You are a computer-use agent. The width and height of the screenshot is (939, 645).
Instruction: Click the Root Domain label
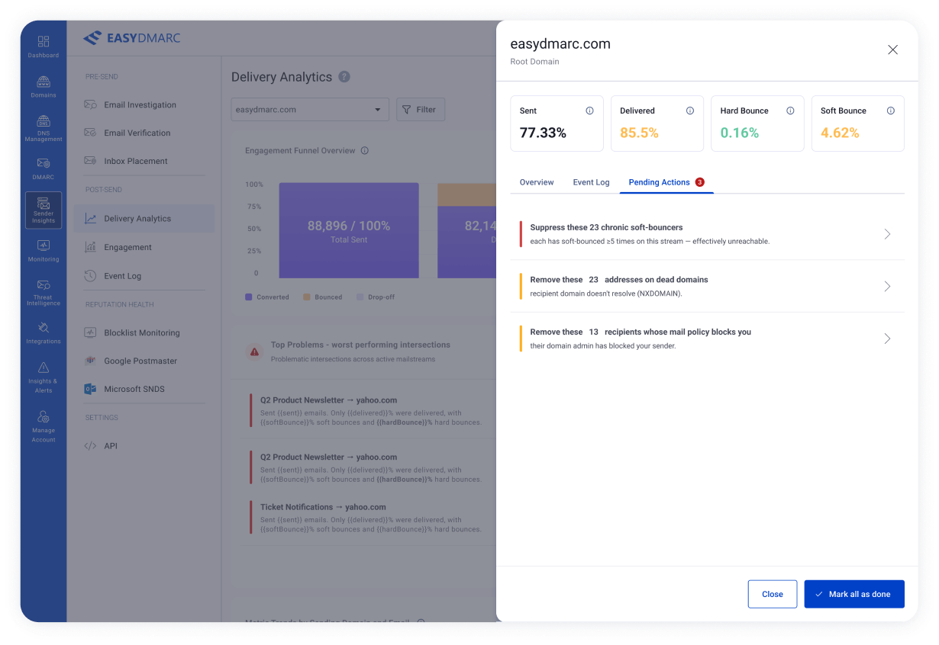534,62
